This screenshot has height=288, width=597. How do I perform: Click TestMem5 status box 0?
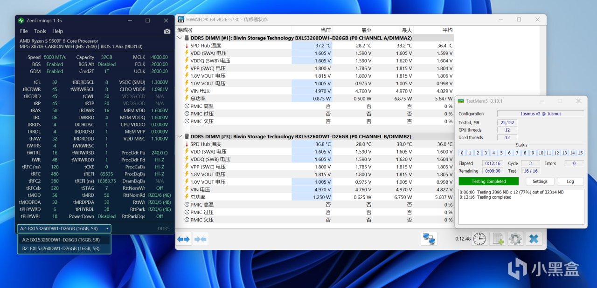462,153
